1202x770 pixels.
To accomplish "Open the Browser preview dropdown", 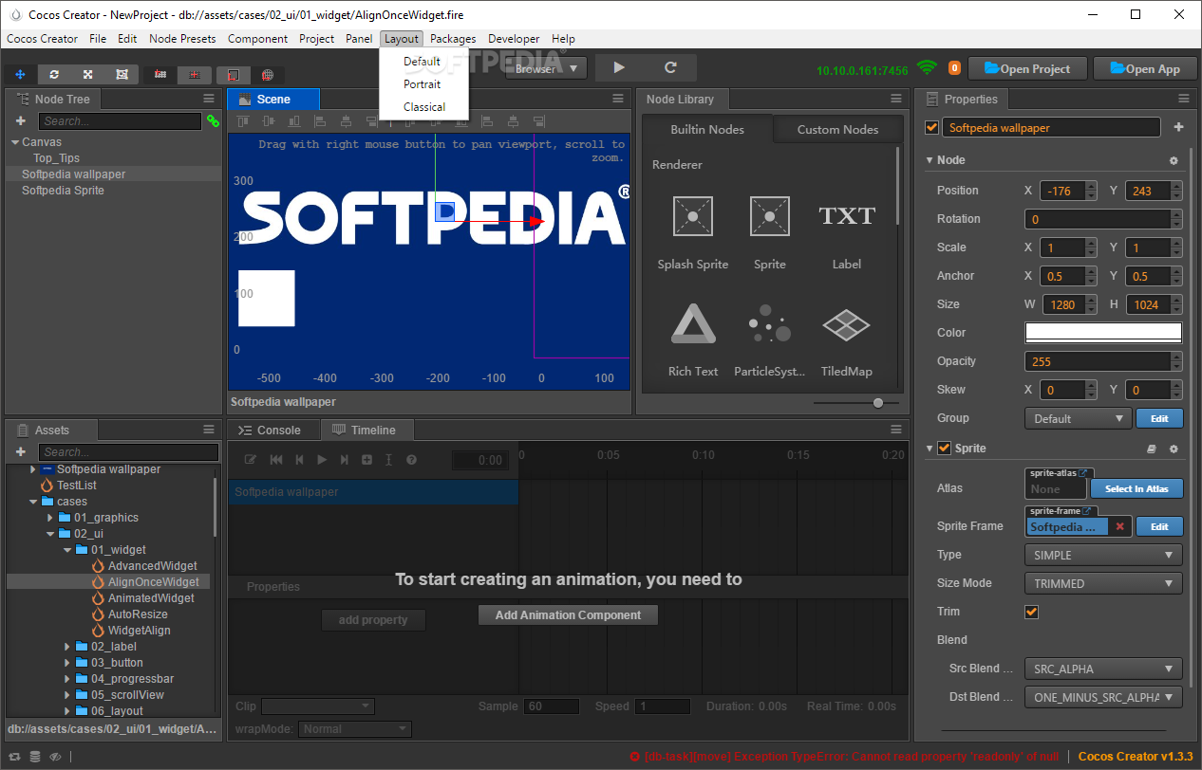I will pyautogui.click(x=546, y=68).
